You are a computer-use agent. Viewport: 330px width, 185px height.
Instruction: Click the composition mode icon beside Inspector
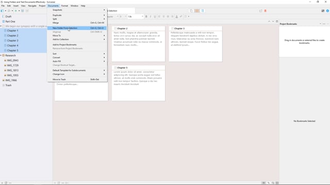[x=323, y=11]
